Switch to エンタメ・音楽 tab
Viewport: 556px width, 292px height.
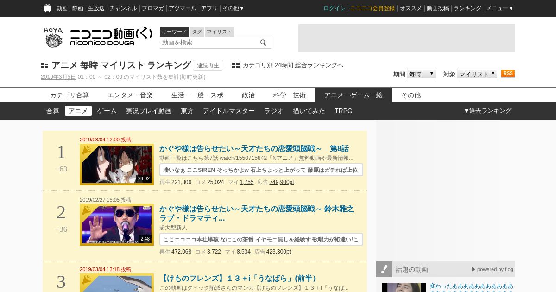pos(130,95)
